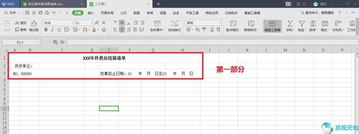Open help with the question mark icon

coord(340,13)
